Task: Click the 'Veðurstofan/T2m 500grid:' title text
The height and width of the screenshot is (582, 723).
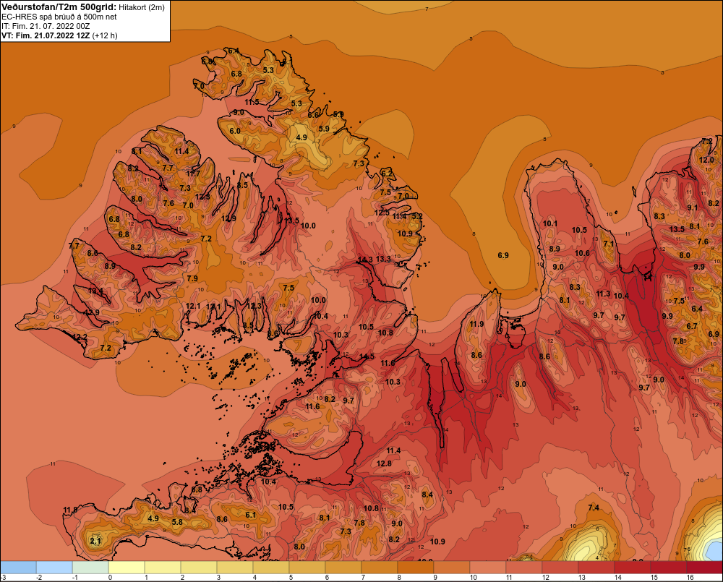Action: pyautogui.click(x=59, y=7)
